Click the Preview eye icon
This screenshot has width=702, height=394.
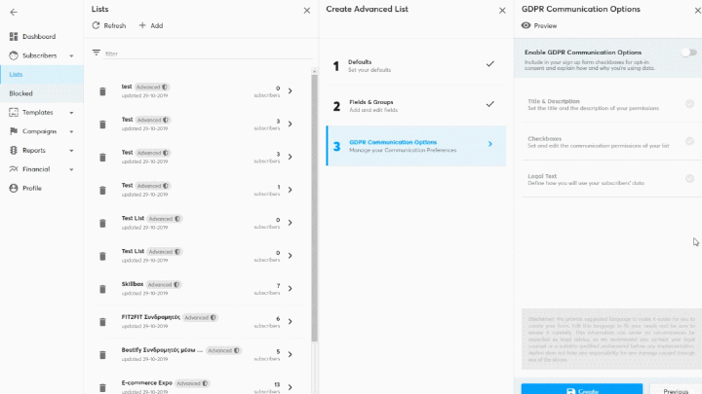pos(526,26)
